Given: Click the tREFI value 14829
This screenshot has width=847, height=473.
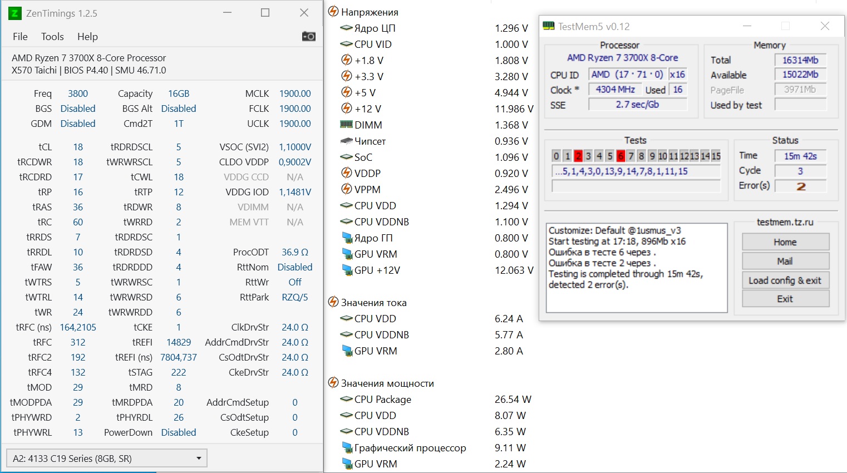Looking at the screenshot, I should point(179,342).
